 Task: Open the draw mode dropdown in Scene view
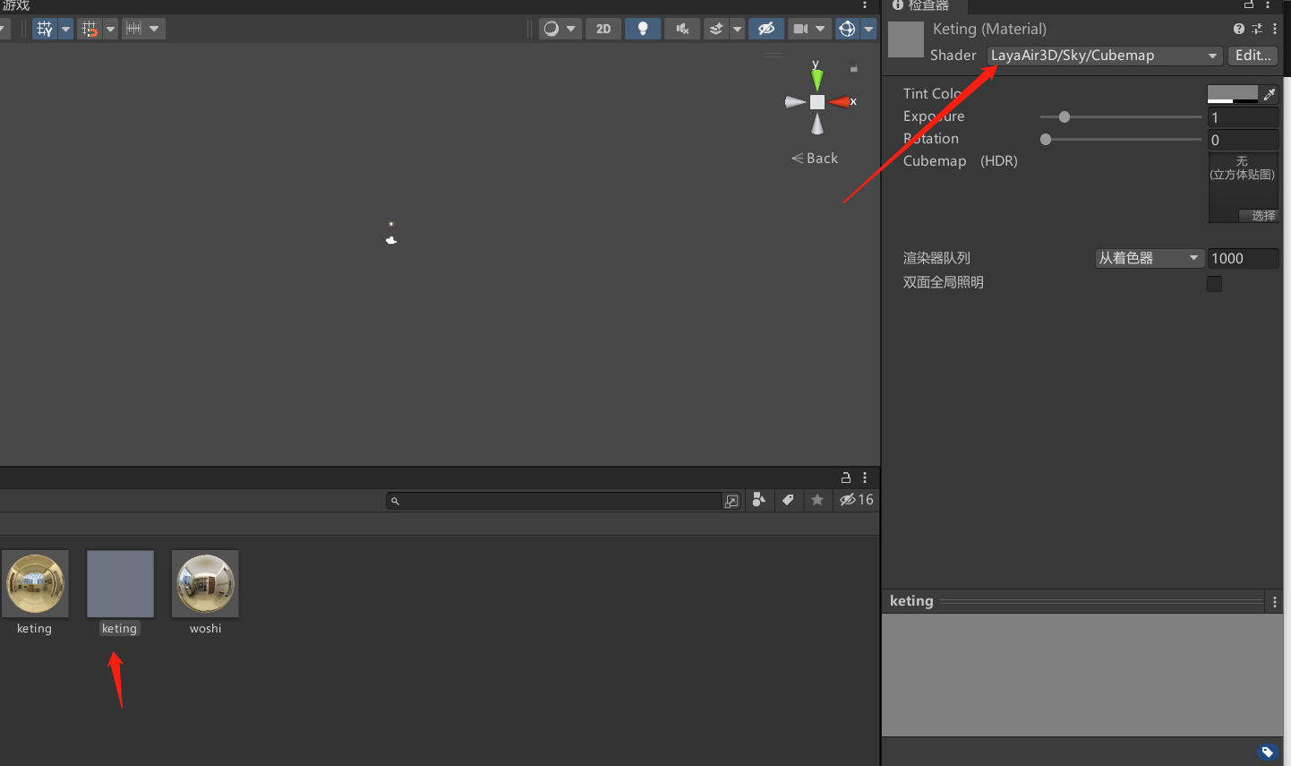[x=560, y=28]
